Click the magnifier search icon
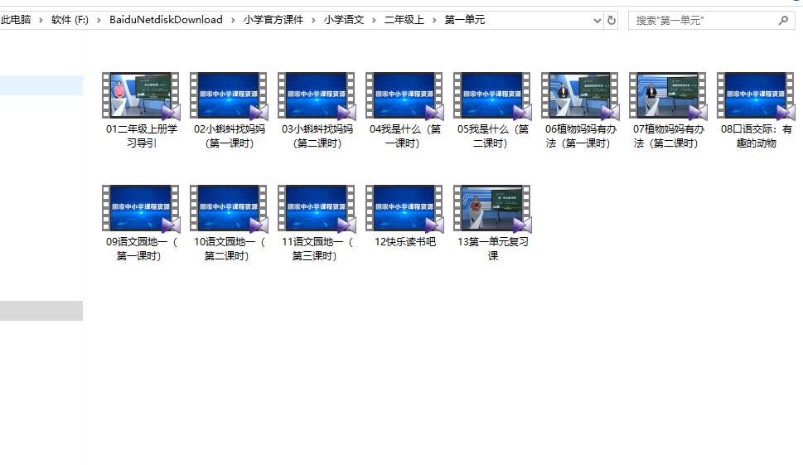This screenshot has width=803, height=465. click(784, 20)
